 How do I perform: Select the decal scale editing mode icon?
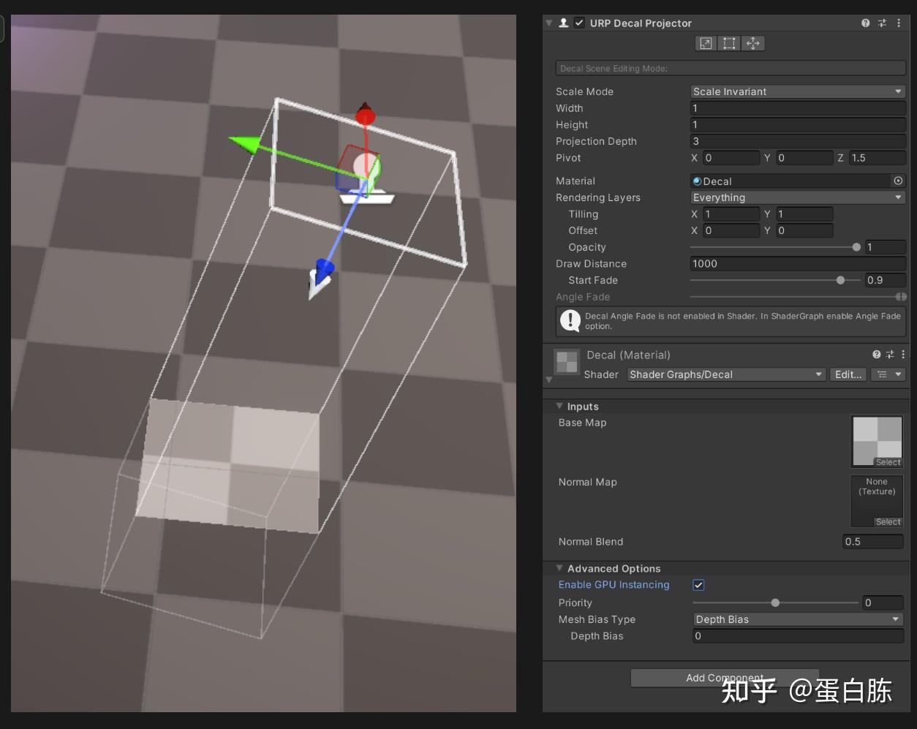pyautogui.click(x=706, y=43)
